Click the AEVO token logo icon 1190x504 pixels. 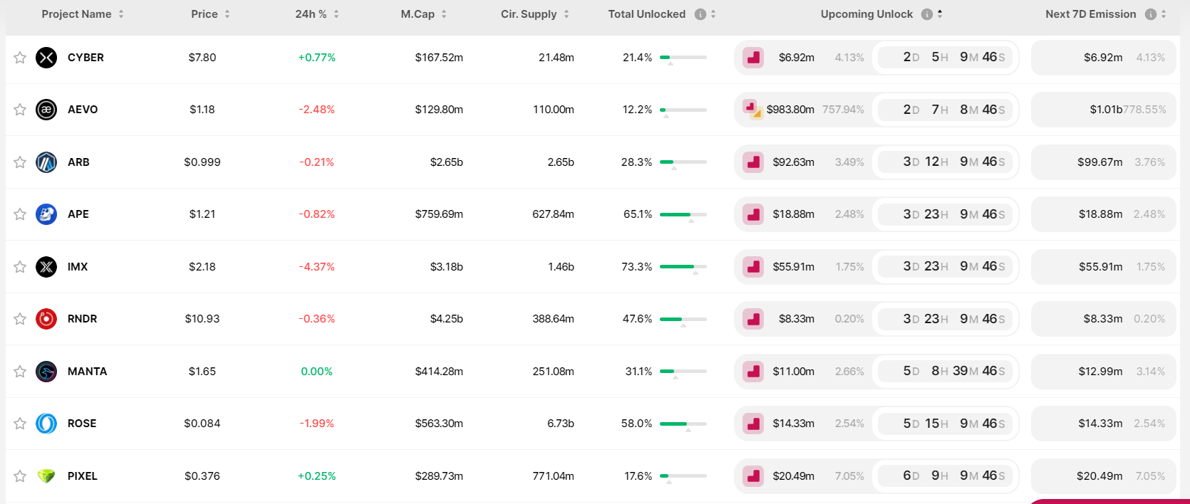[46, 110]
